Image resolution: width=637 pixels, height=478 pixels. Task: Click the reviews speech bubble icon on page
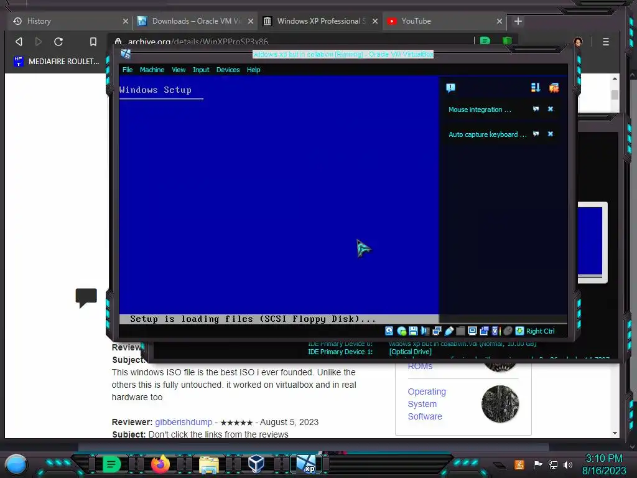click(x=86, y=298)
